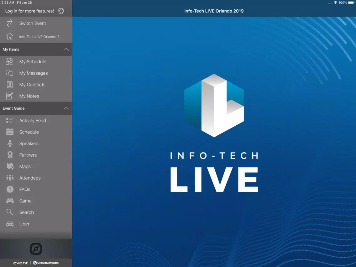Viewport: 356px width, 267px height.
Task: Tap the CrowdCompass logo in footer
Action: (x=46, y=263)
